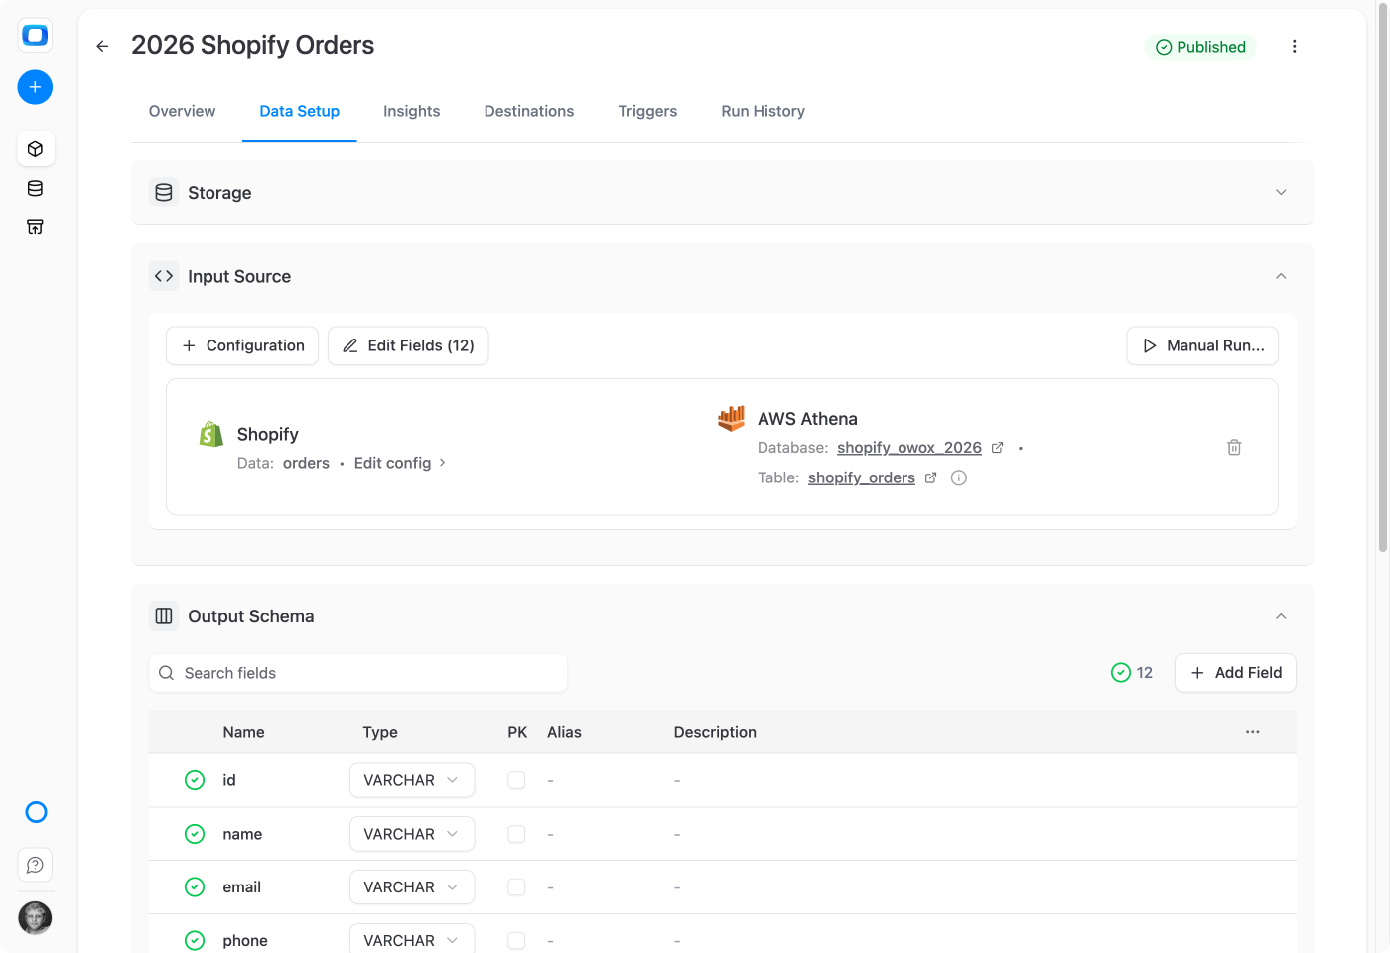Switch to the Overview tab
The height and width of the screenshot is (953, 1390).
(182, 111)
